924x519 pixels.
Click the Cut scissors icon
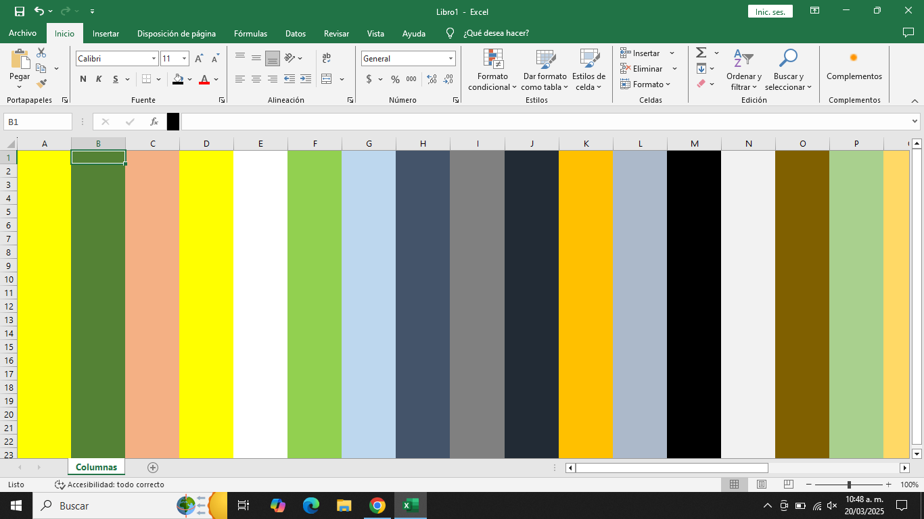41,53
